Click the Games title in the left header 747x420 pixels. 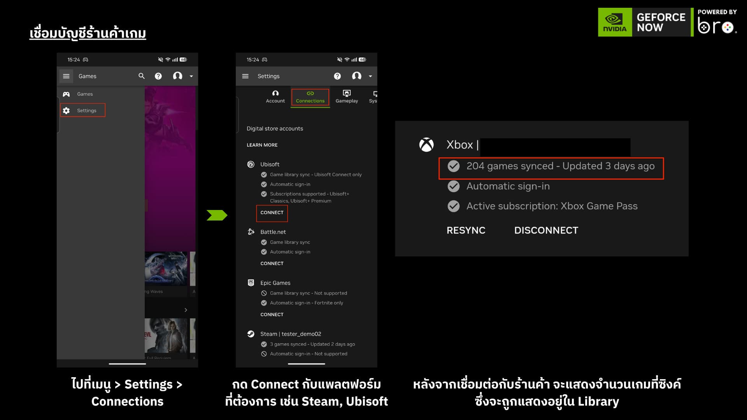click(88, 76)
